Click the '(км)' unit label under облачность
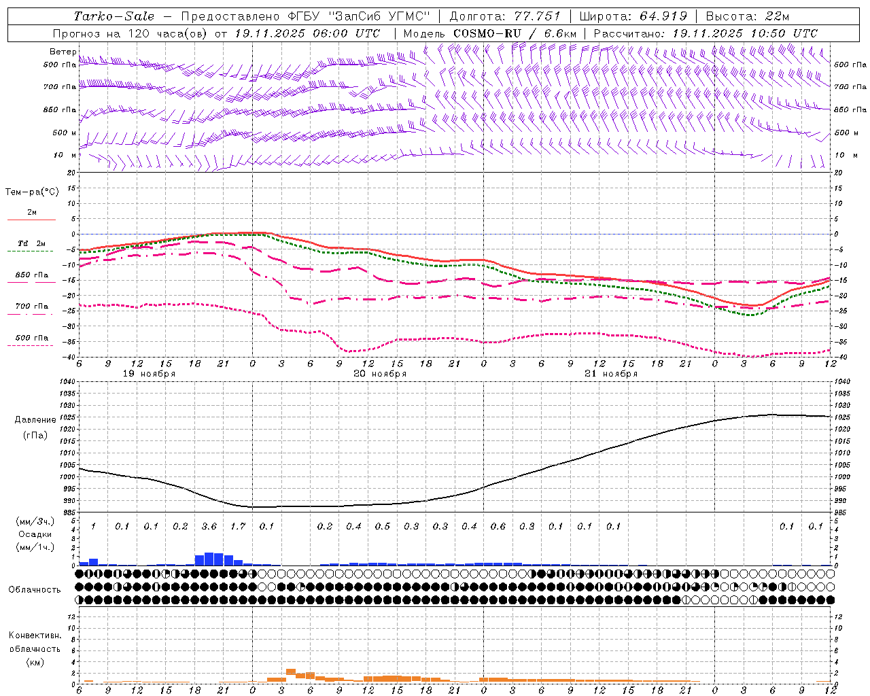 click(35, 662)
